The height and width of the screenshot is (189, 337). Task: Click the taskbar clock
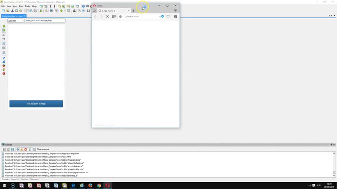[x=329, y=185]
